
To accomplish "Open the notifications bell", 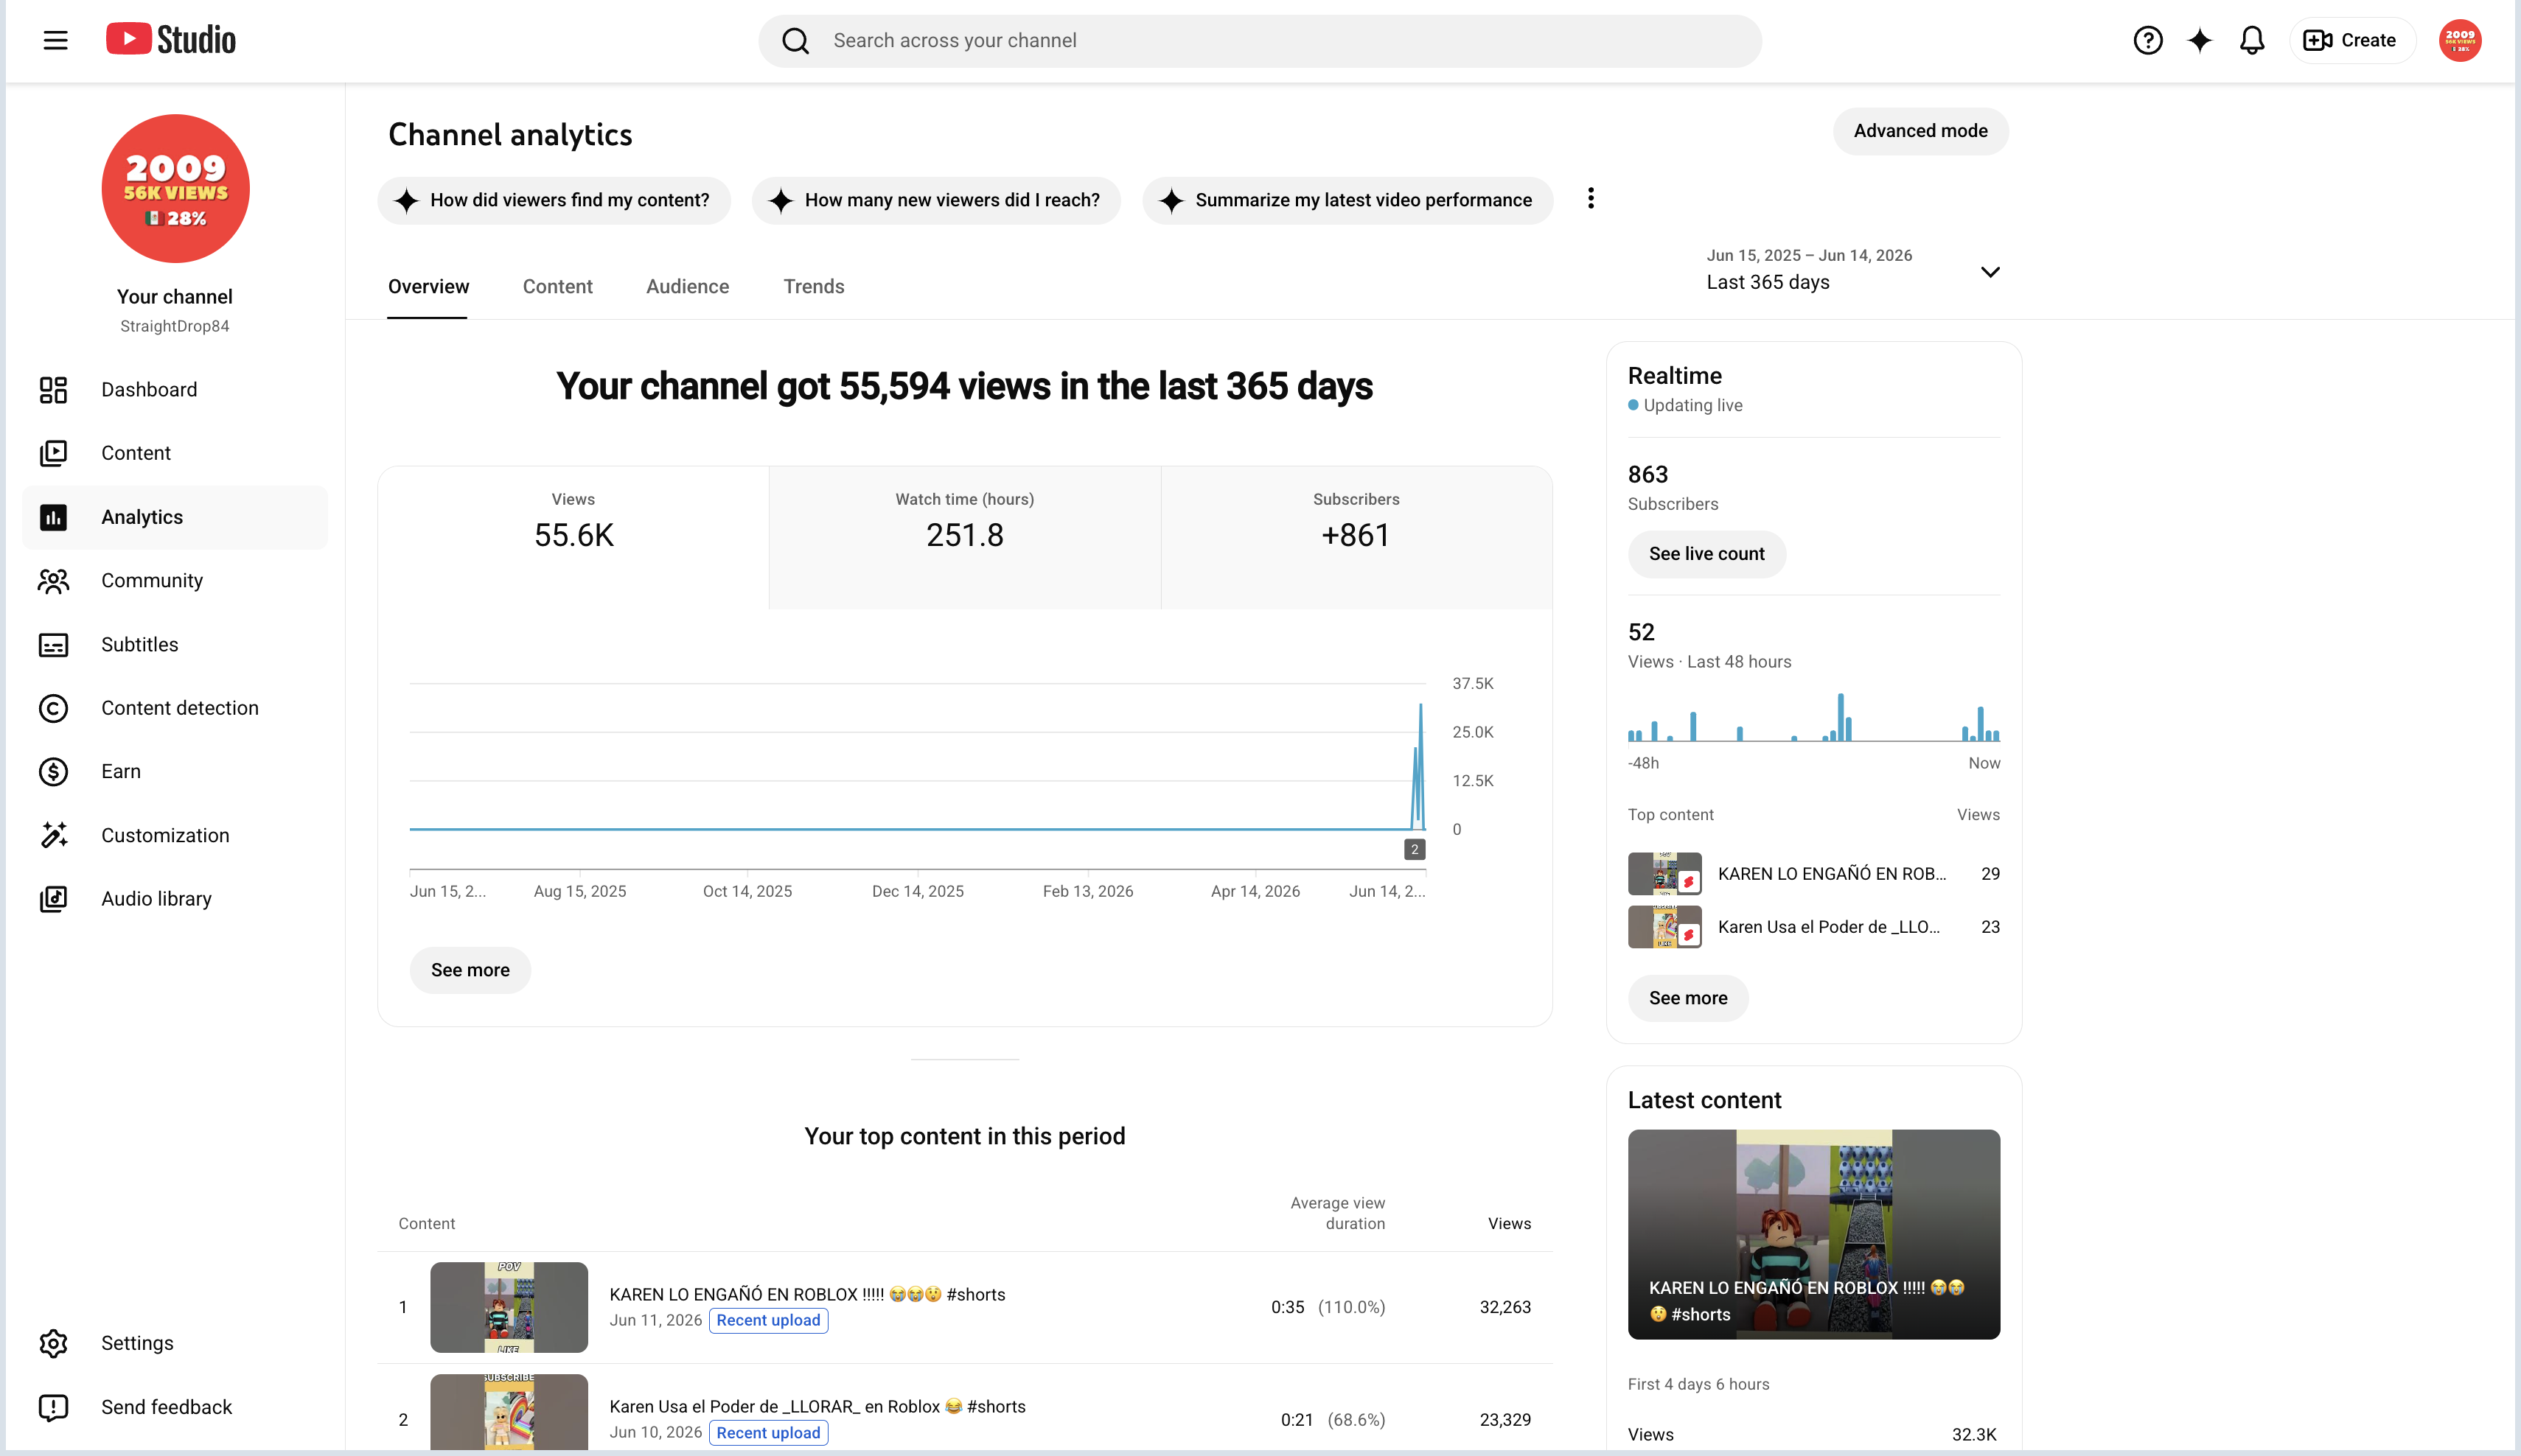I will coord(2251,40).
